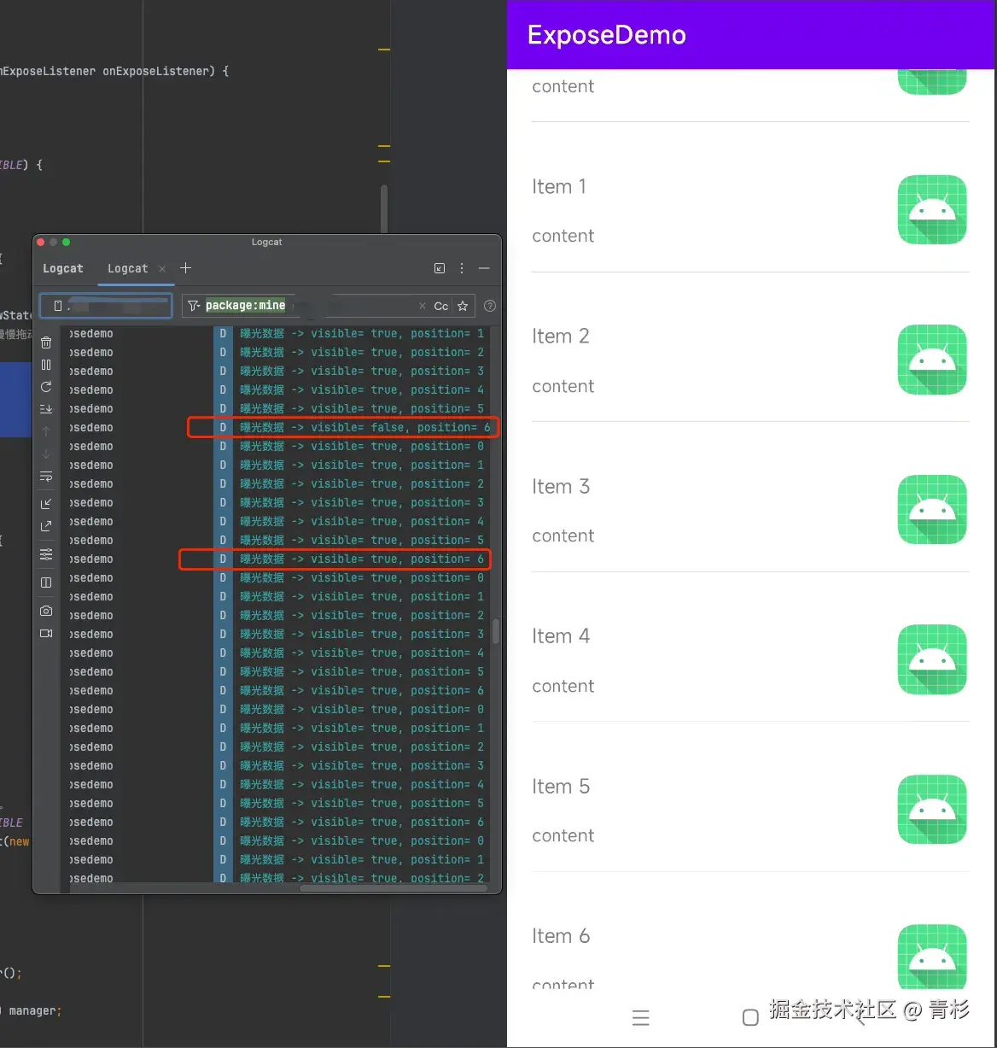997x1048 pixels.
Task: Open the Logcat options kebab menu
Action: [461, 267]
